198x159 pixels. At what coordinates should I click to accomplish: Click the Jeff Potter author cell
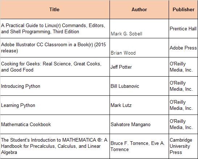(139, 67)
